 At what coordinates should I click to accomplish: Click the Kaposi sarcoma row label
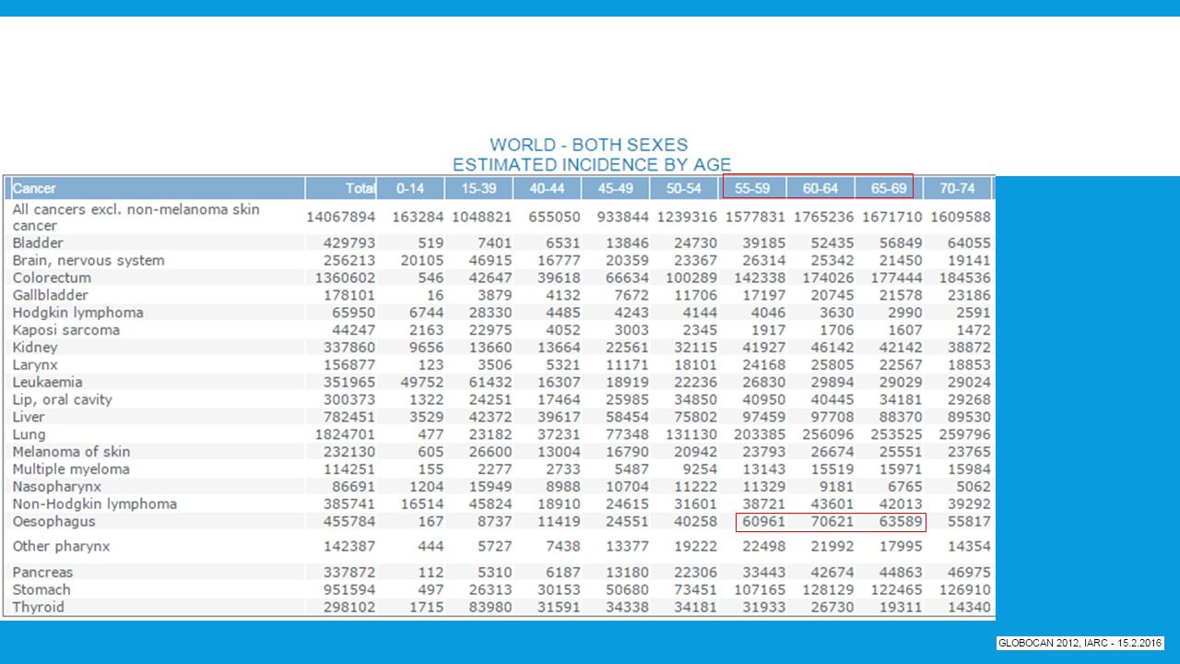click(66, 330)
